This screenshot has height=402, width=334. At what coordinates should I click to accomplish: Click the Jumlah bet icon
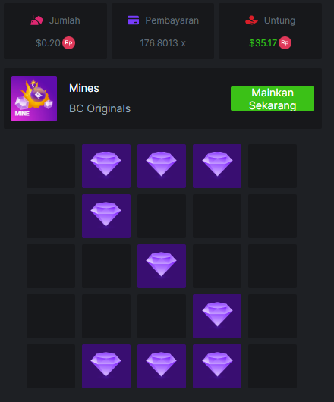click(36, 20)
